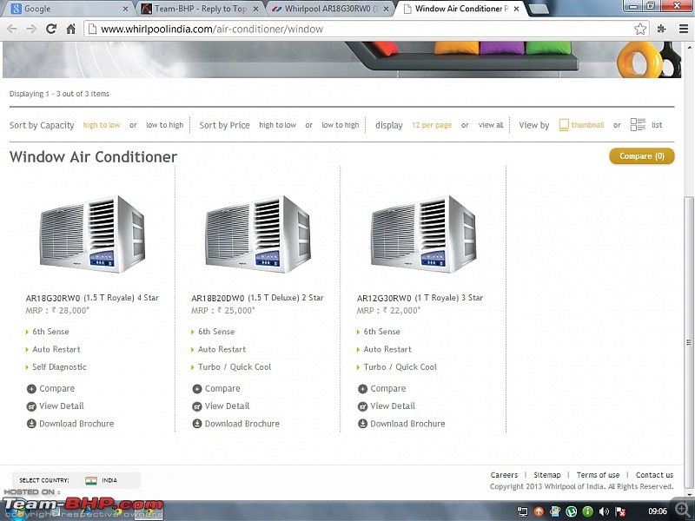Click the taskbar clock showing 09:06
The width and height of the screenshot is (695, 521).
tap(658, 511)
